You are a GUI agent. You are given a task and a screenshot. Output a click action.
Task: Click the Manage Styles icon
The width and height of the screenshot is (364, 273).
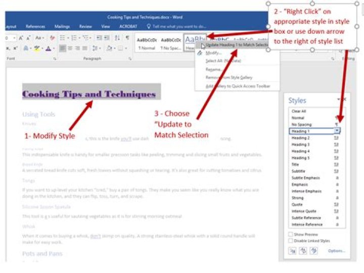(313, 251)
